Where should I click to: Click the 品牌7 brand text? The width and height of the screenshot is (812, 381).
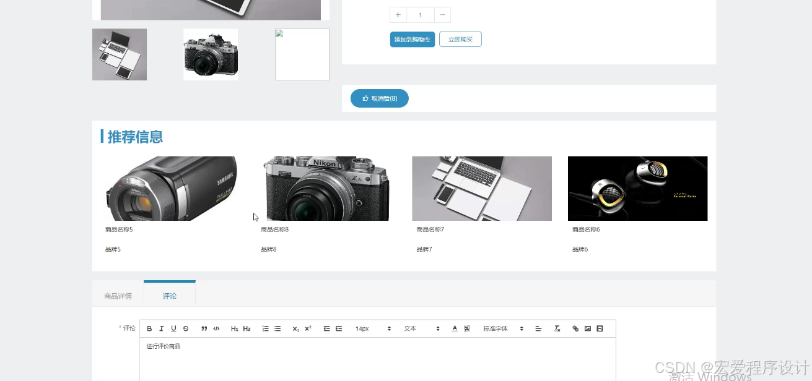click(424, 249)
